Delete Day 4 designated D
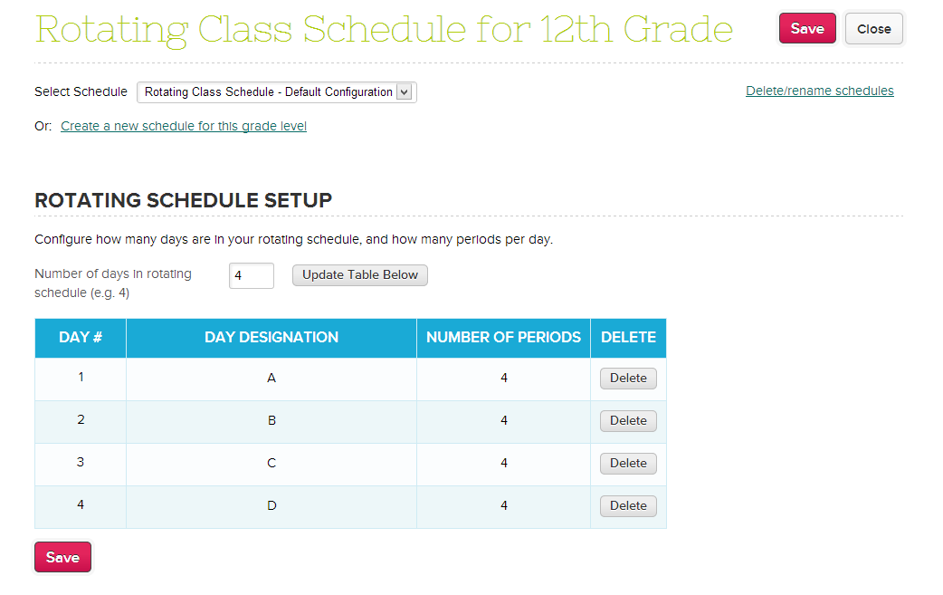943x595 pixels. [627, 505]
